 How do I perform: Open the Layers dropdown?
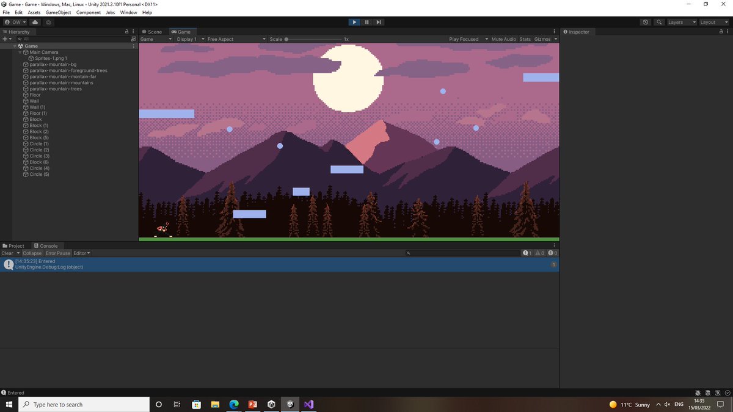[681, 22]
